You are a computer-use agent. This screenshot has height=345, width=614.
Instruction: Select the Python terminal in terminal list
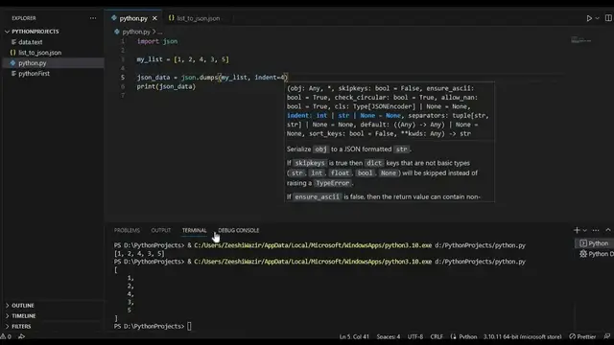[595, 243]
